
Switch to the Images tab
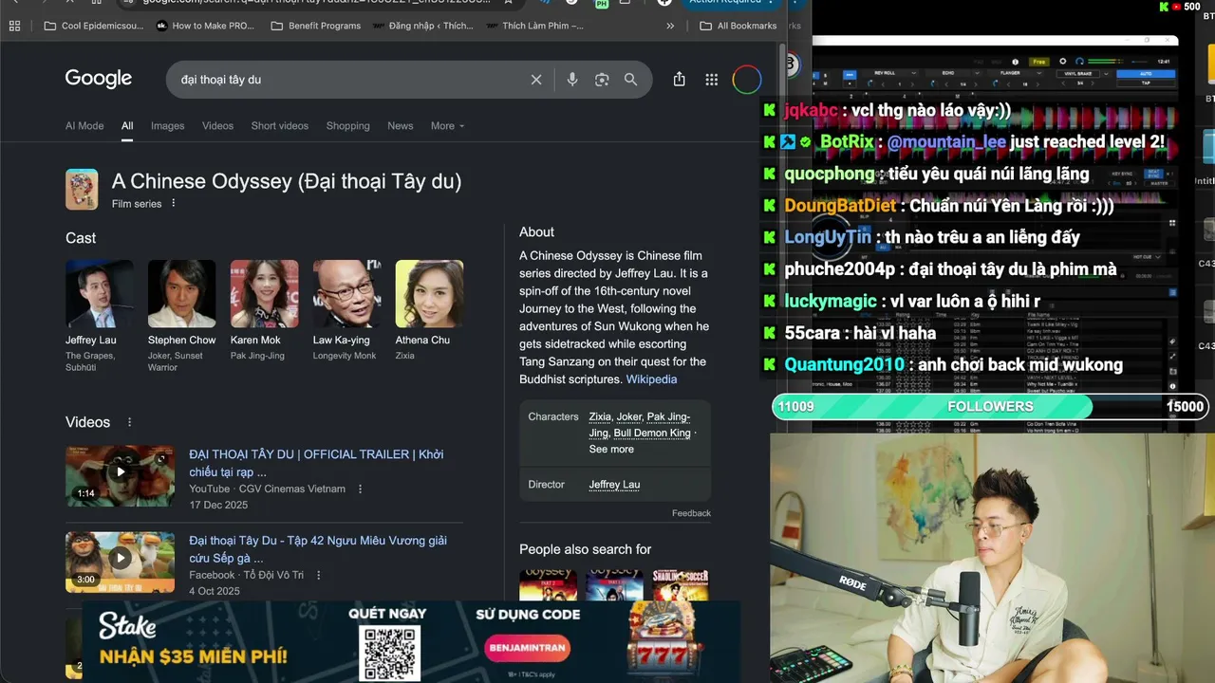(x=168, y=126)
